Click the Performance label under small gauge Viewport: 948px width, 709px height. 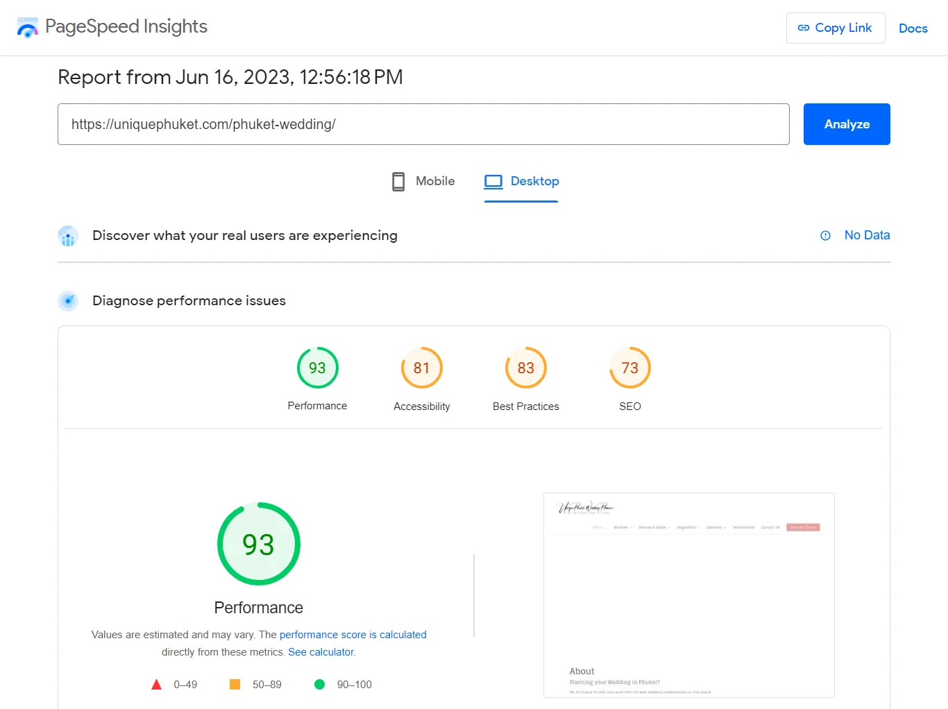coord(317,406)
